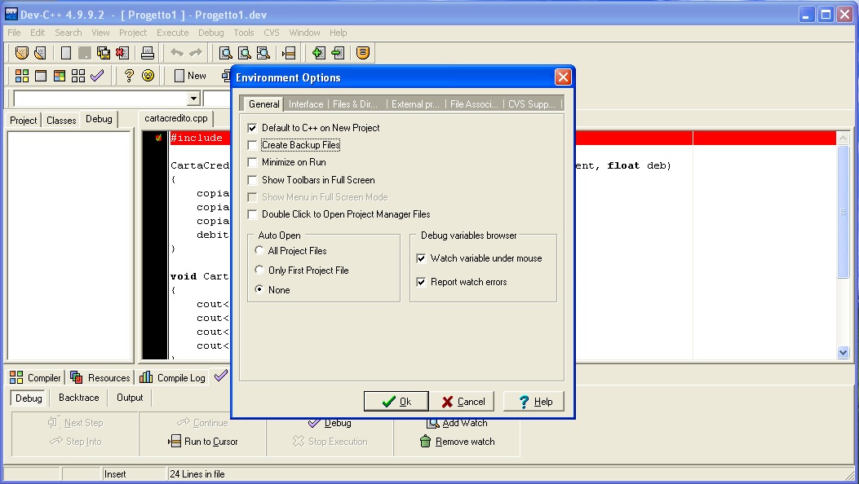Tick the Minimize on Run checkbox
Screen dimensions: 859x484
[x=253, y=162]
